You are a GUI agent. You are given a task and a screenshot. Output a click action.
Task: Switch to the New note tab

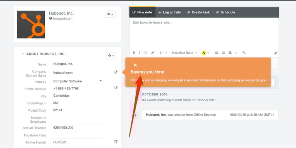point(142,12)
